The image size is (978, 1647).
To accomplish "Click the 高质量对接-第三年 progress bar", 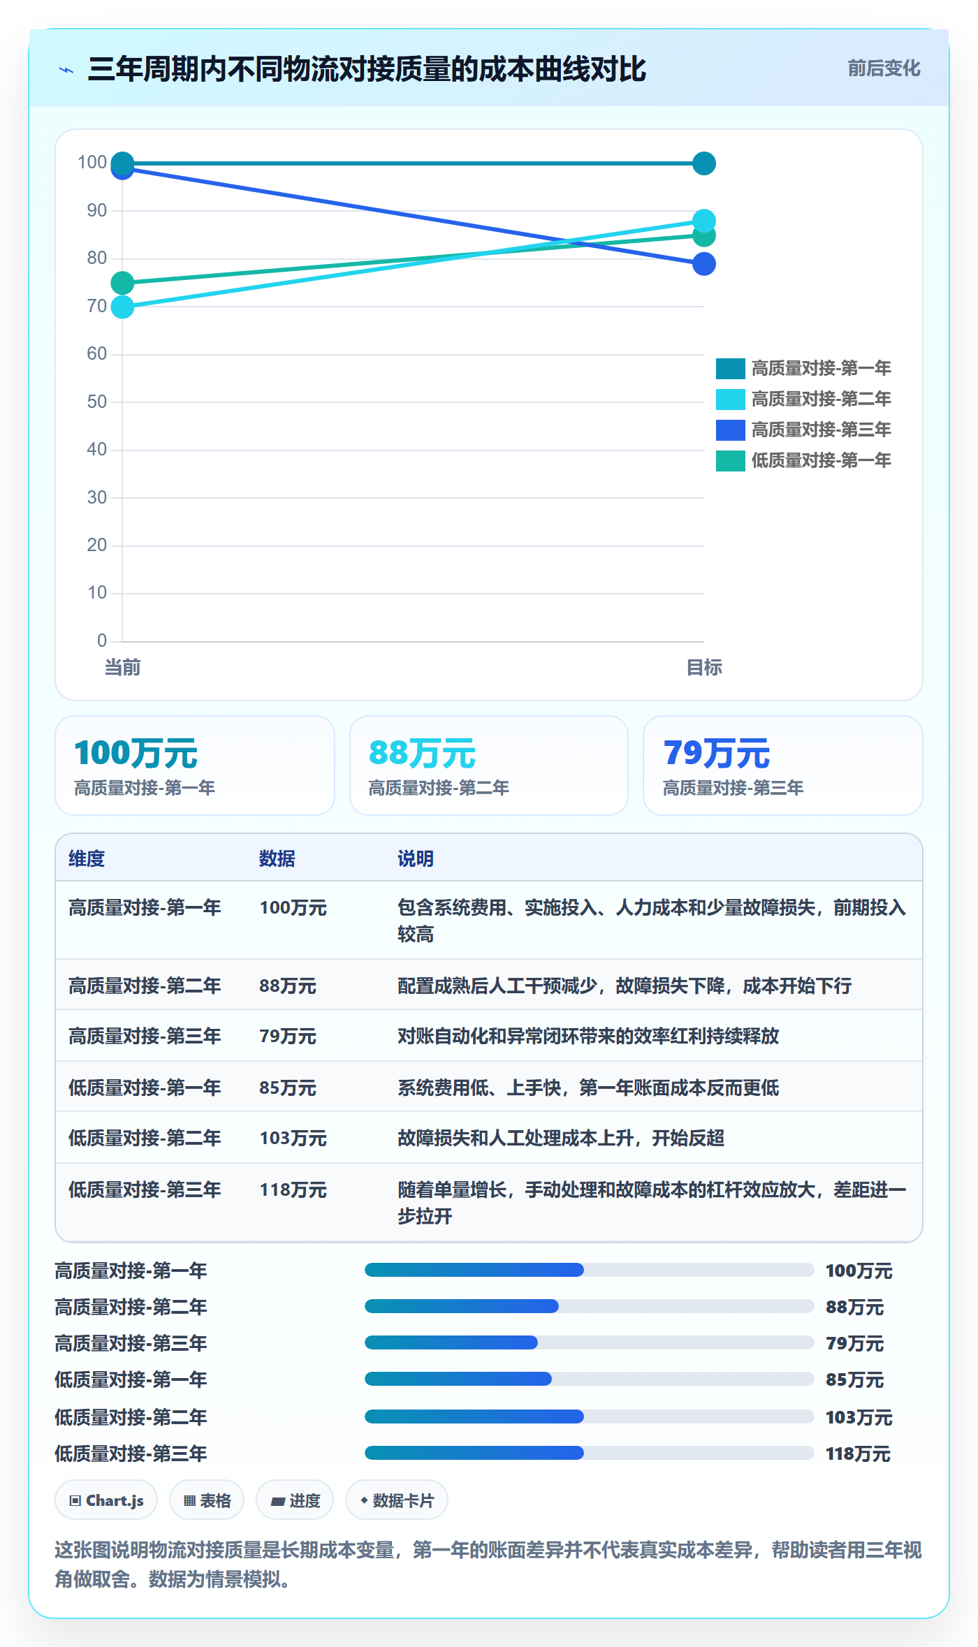I will pos(590,1342).
